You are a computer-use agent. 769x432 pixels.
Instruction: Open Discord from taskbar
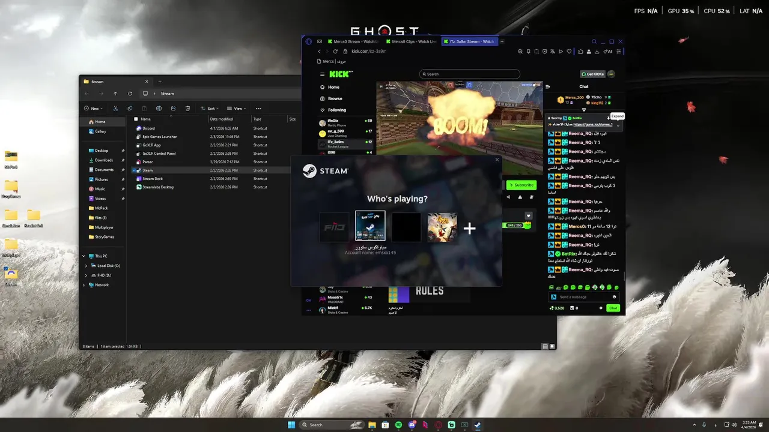(412, 425)
